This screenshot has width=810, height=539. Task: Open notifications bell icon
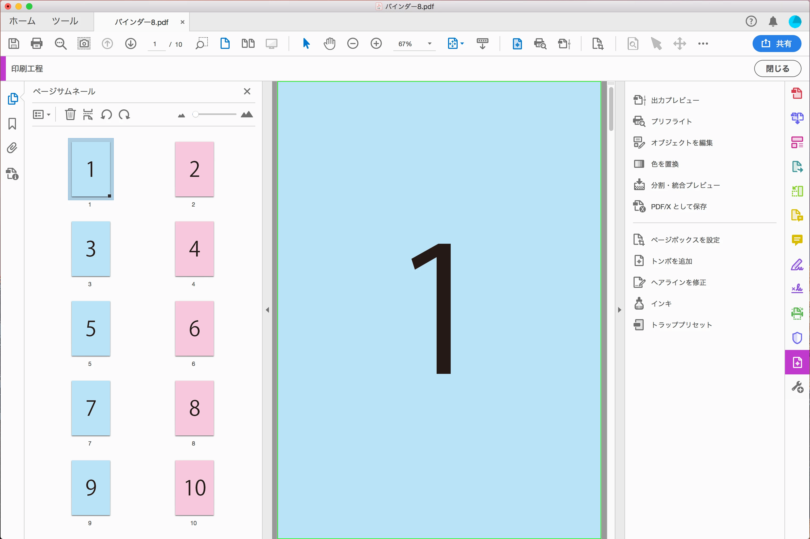773,22
